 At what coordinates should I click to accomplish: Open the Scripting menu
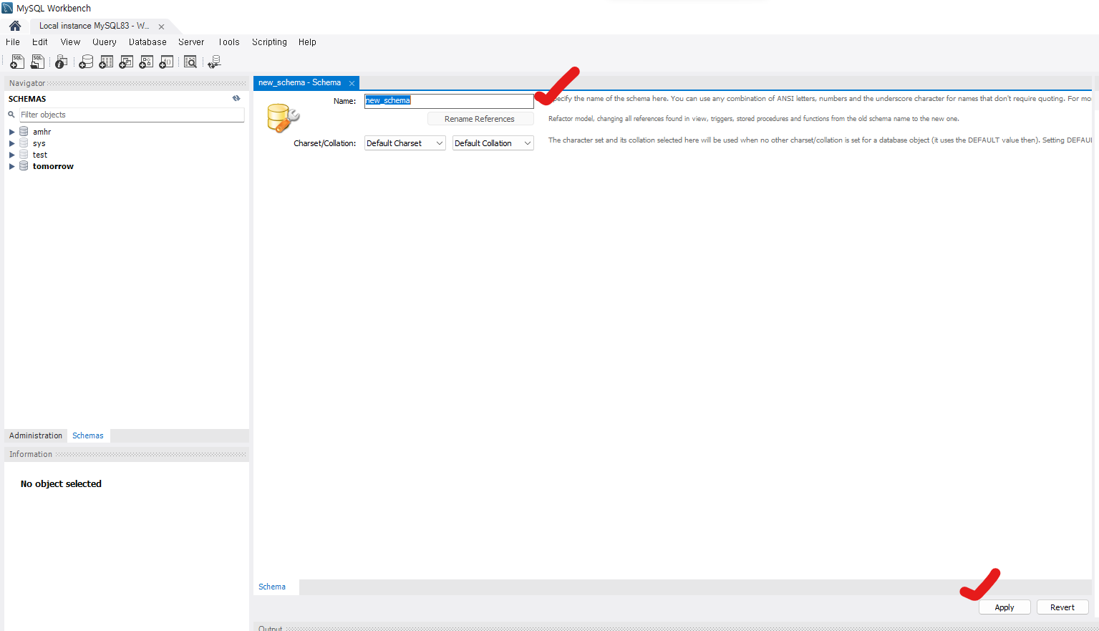(269, 42)
